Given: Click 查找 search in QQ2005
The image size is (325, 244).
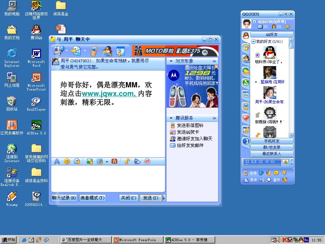Looking at the screenshot, I should [273, 180].
